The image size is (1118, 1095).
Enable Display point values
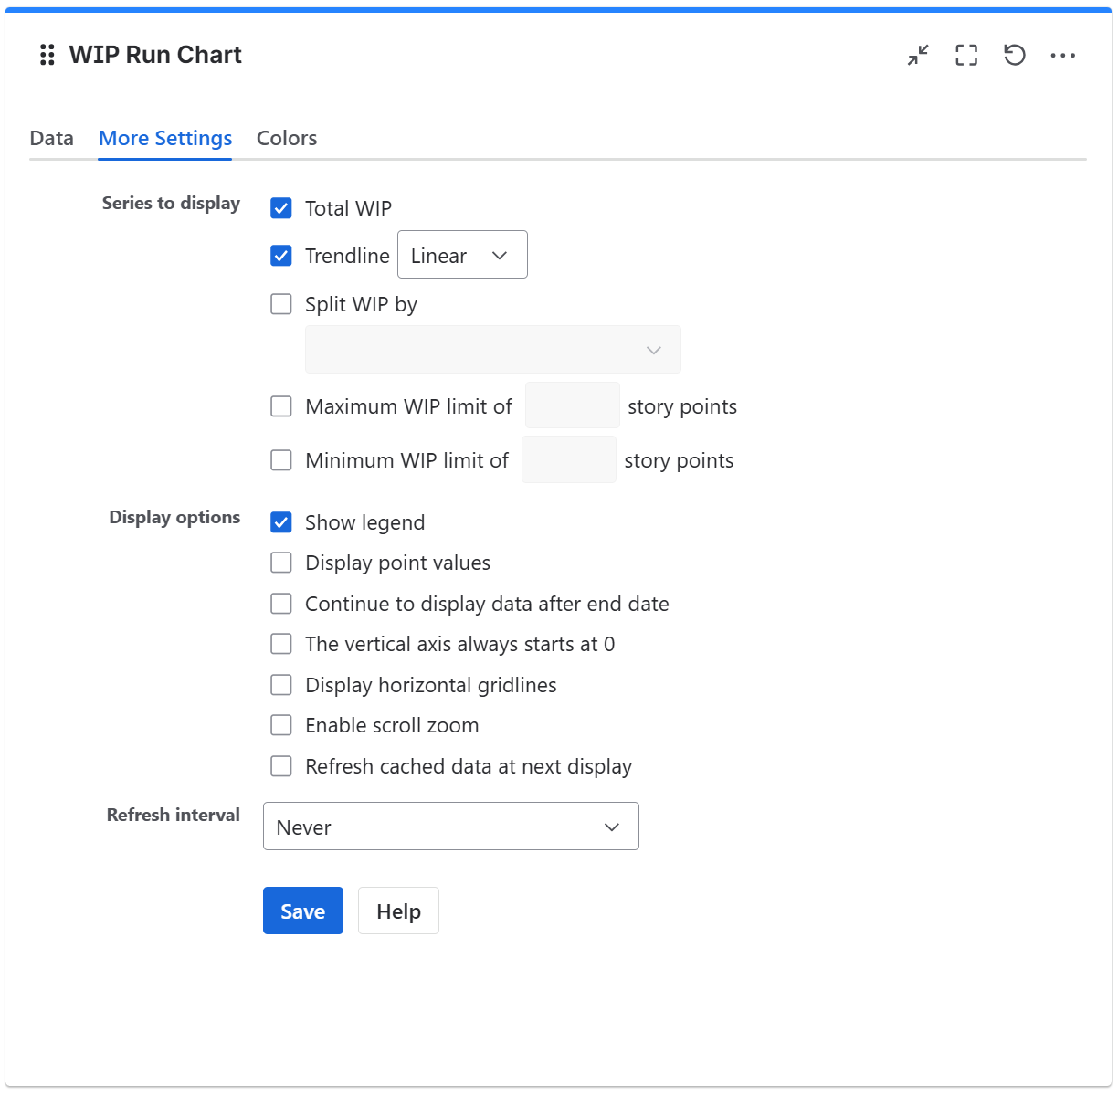pos(281,562)
